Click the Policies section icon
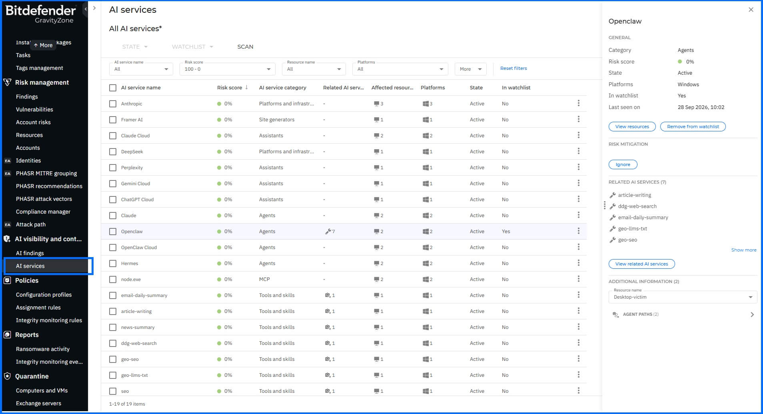The height and width of the screenshot is (414, 763). 7,280
